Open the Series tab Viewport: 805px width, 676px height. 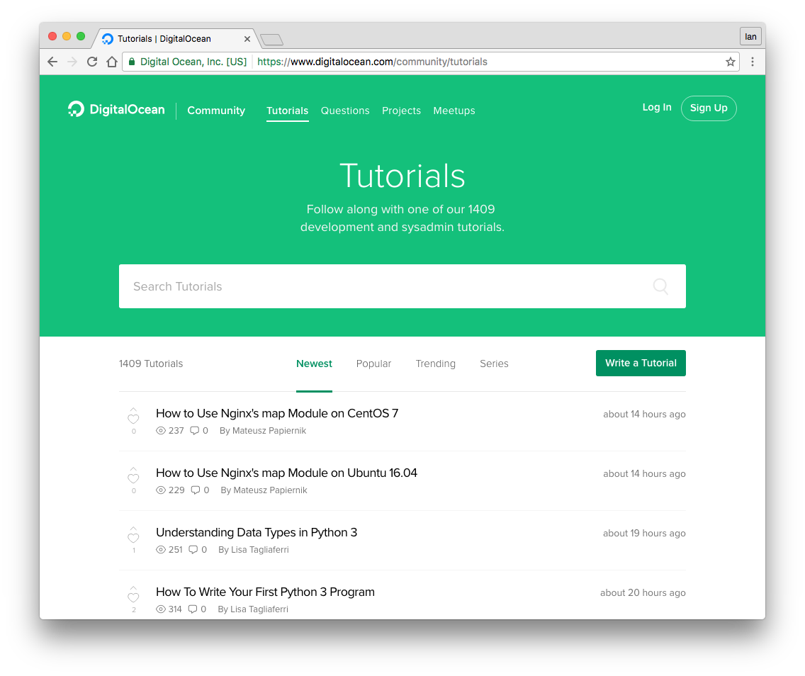[x=494, y=364]
